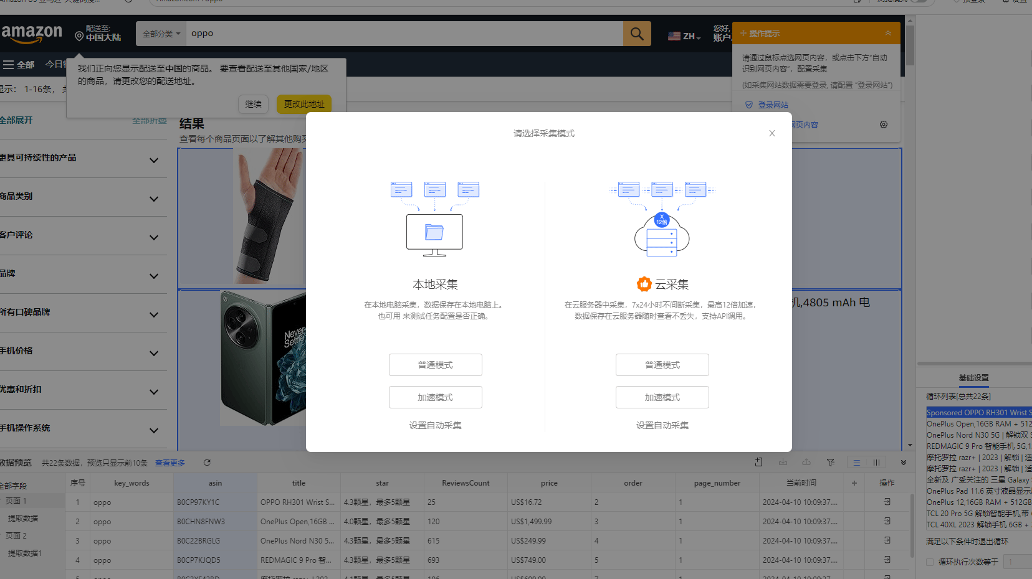Select REDMAGIC 9 Pro loop item
1032x579 pixels.
(978, 446)
